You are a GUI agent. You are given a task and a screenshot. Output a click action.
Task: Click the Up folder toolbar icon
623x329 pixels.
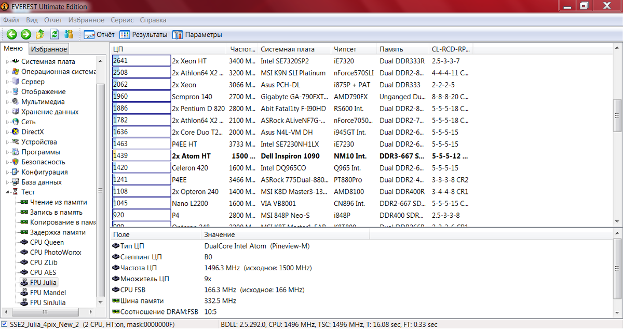tap(40, 34)
